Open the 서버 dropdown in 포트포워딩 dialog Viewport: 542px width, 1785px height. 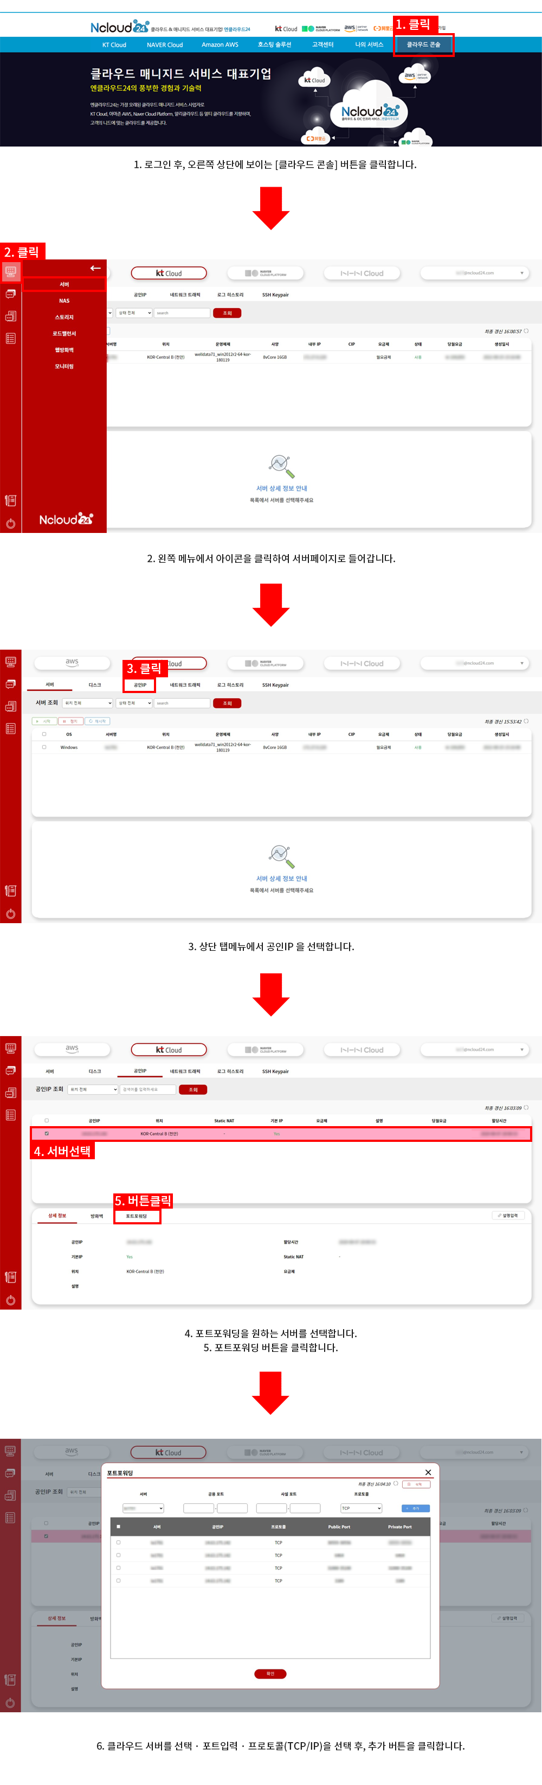[x=143, y=1508]
